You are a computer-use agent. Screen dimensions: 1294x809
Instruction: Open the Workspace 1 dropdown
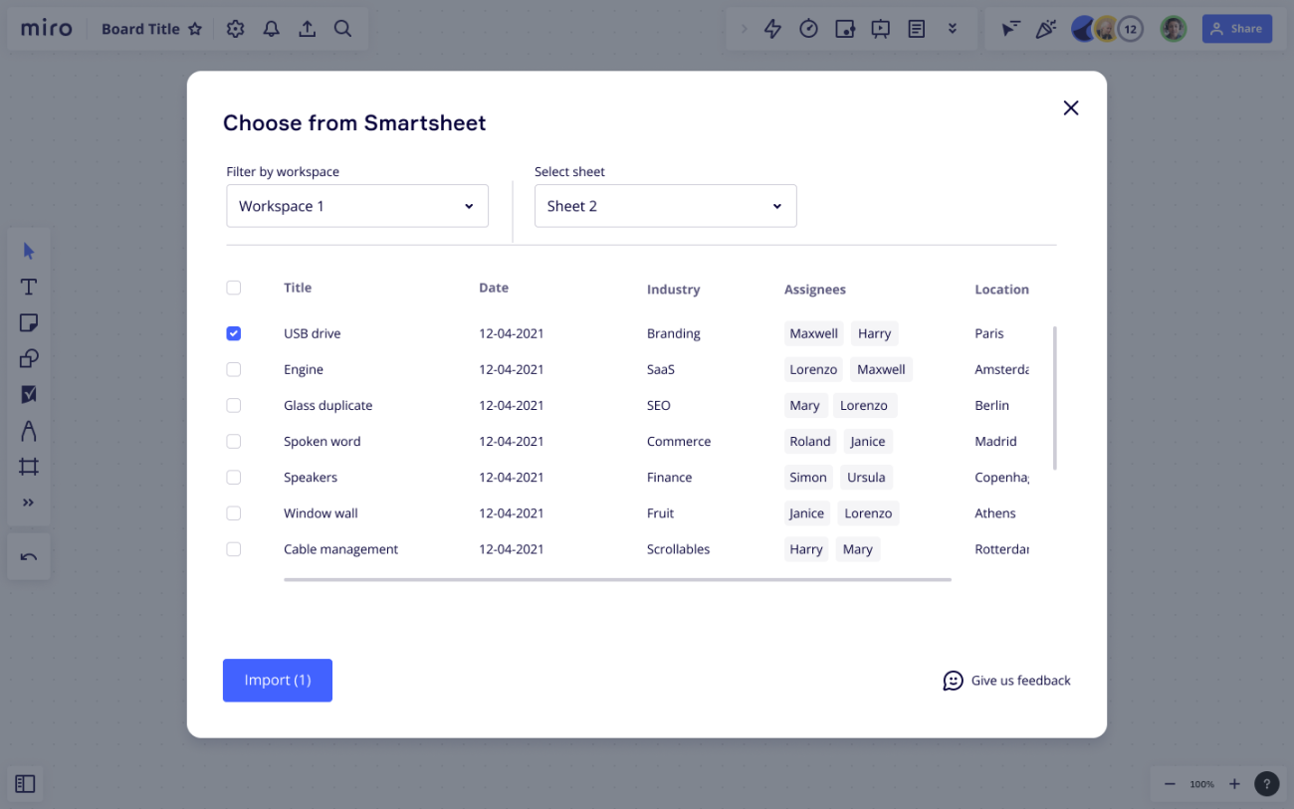pos(356,206)
